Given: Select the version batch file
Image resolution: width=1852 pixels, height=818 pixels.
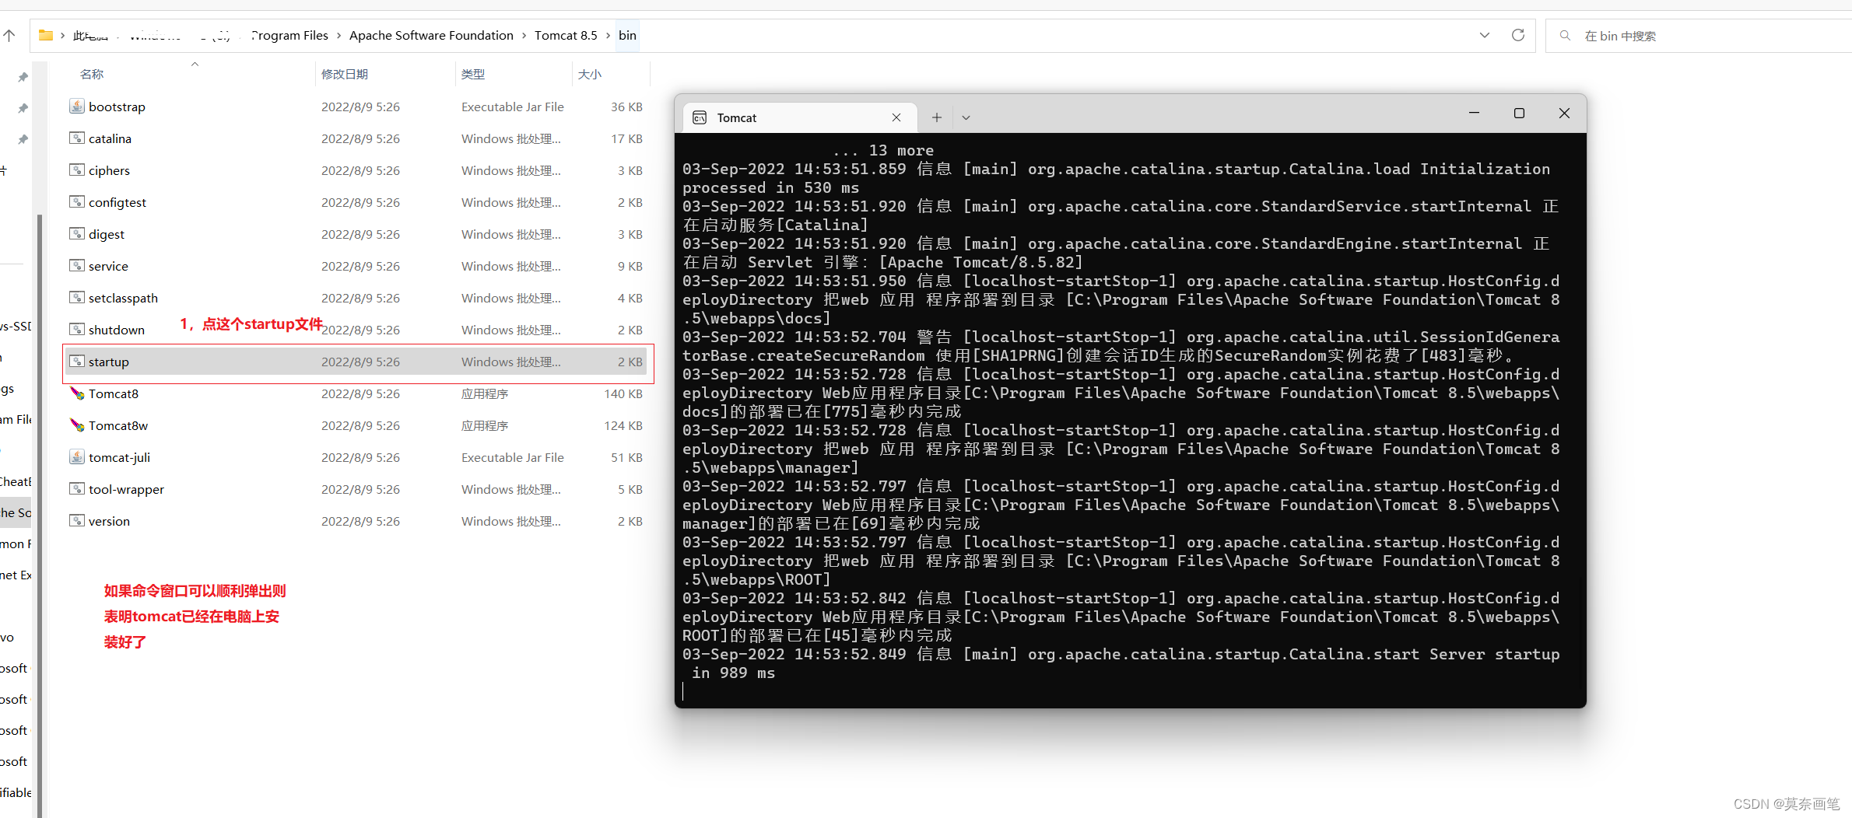Looking at the screenshot, I should pyautogui.click(x=108, y=521).
